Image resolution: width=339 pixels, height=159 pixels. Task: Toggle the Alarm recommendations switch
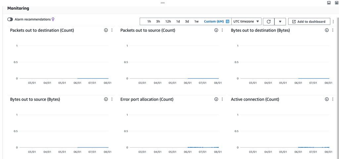[x=10, y=20]
